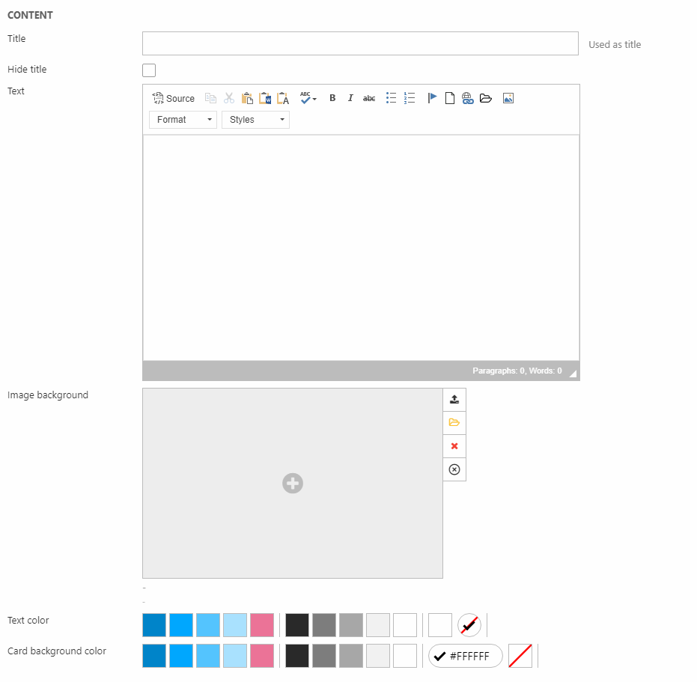Viewport: 697px width, 682px height.
Task: Click the red X remove image icon
Action: click(x=454, y=446)
